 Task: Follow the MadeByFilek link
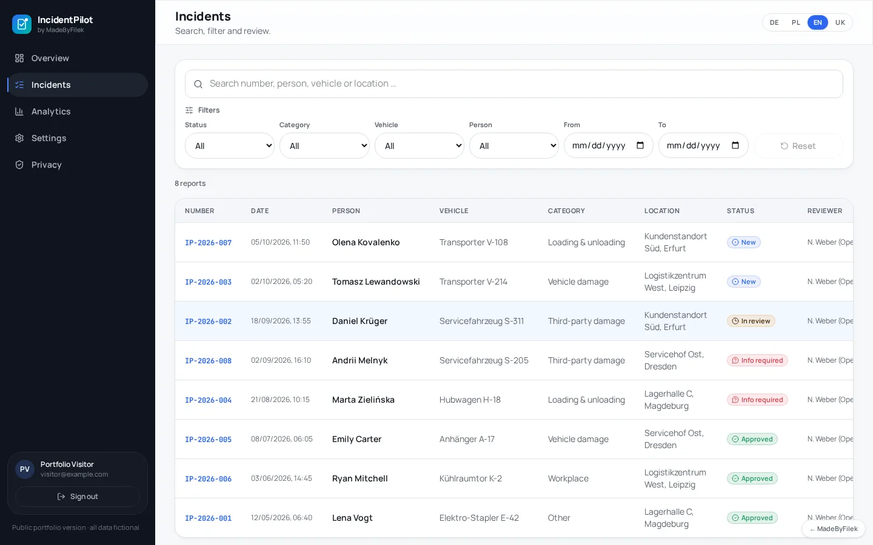coord(834,529)
